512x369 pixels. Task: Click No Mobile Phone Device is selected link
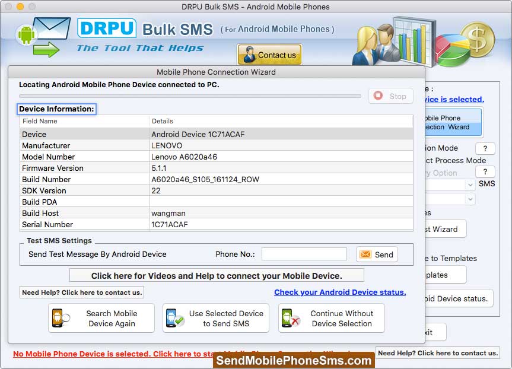click(113, 354)
